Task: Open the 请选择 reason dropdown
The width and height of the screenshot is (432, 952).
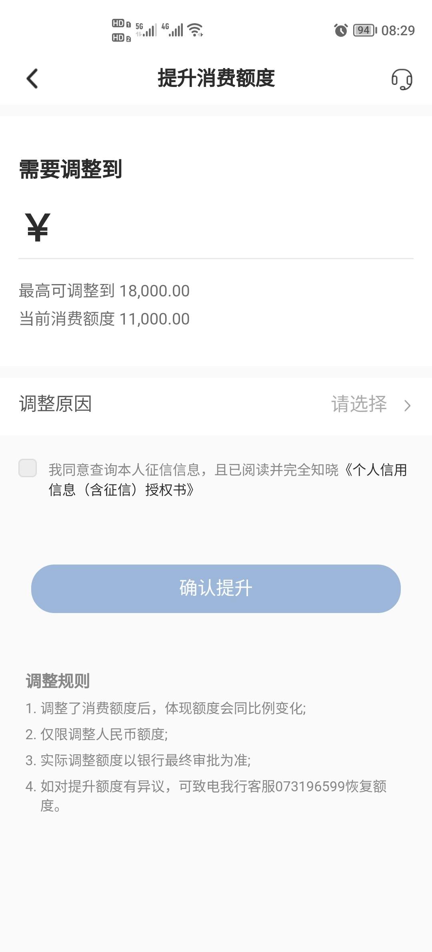Action: 359,404
